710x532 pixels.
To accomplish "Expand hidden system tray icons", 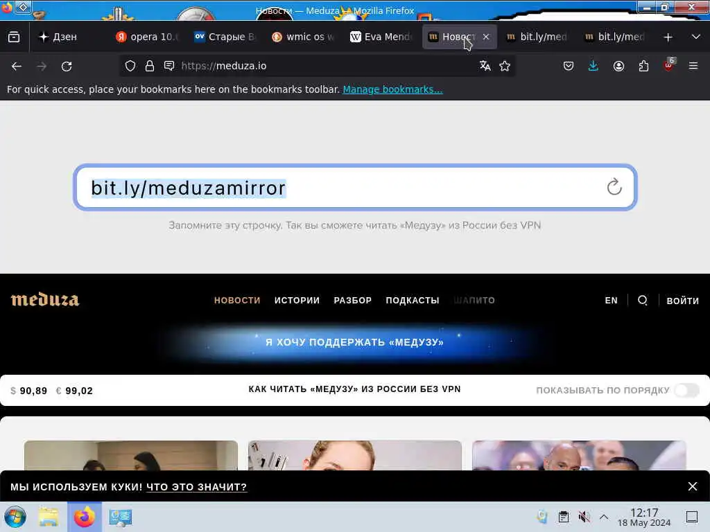I will tap(604, 517).
